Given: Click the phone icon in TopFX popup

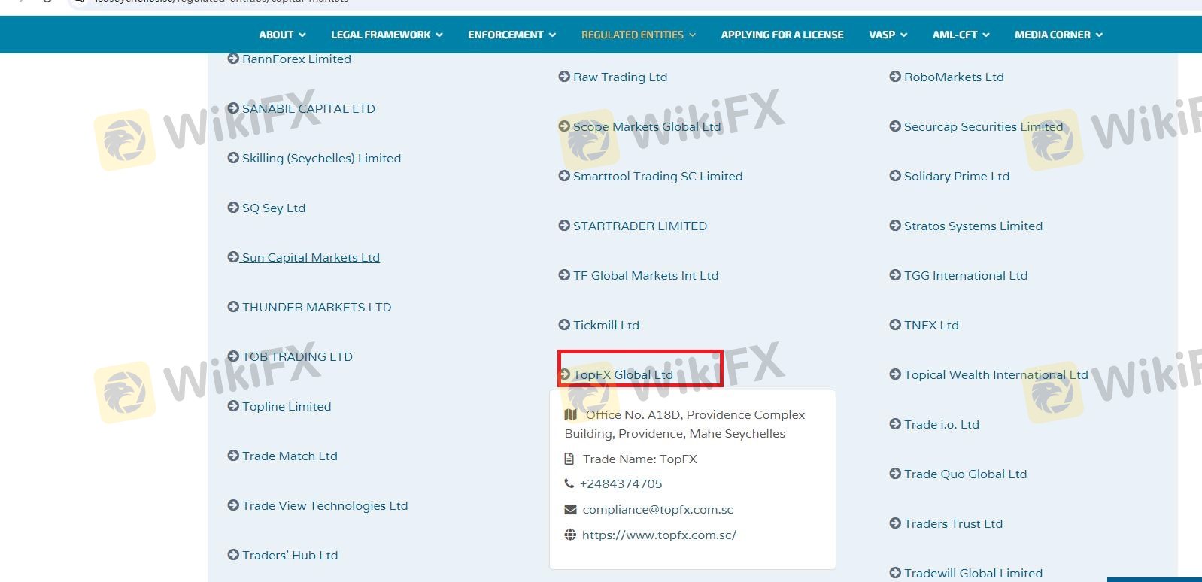Looking at the screenshot, I should [x=569, y=483].
